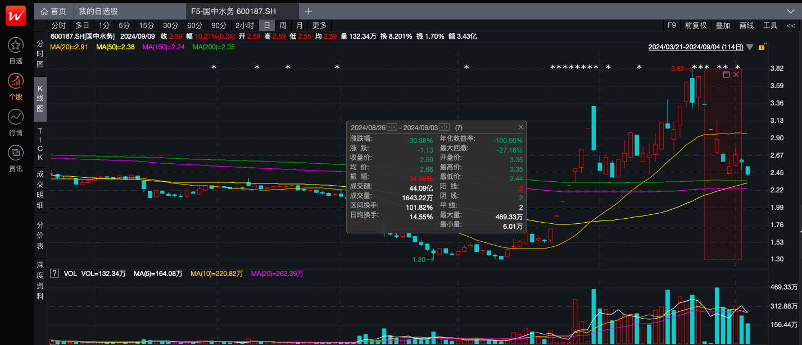The image size is (802, 345).
Task: Step end date 2024/09/03 backward
Action: [441, 127]
